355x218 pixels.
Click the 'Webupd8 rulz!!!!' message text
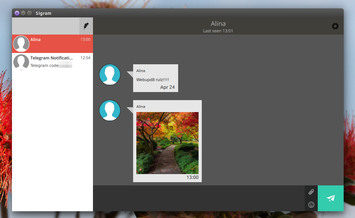point(153,80)
